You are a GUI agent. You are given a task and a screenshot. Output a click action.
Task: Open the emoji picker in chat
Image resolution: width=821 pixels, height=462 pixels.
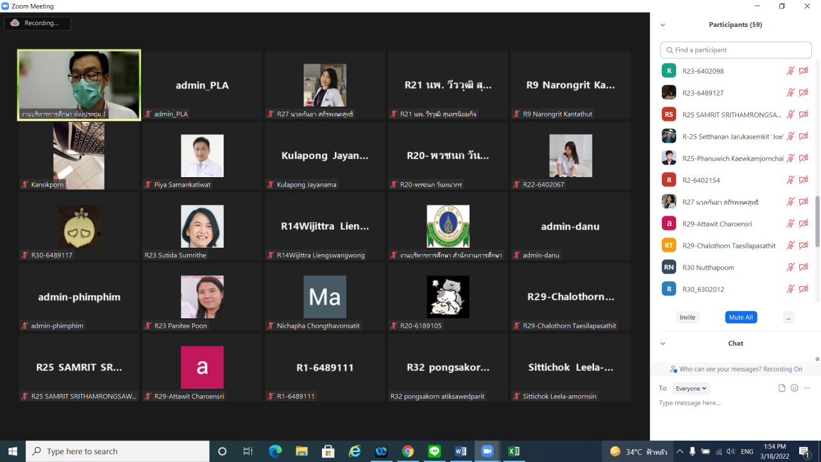(794, 388)
